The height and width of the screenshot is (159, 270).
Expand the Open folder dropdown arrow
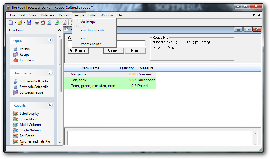24,23
